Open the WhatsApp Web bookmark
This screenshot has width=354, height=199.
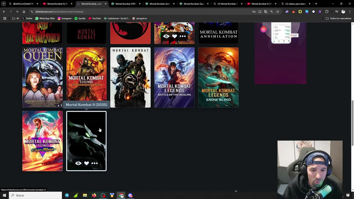point(45,18)
